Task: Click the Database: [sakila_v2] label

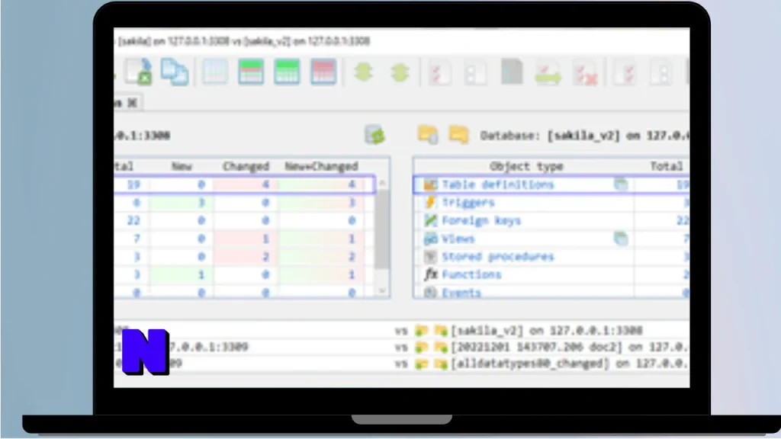Action: pyautogui.click(x=585, y=136)
